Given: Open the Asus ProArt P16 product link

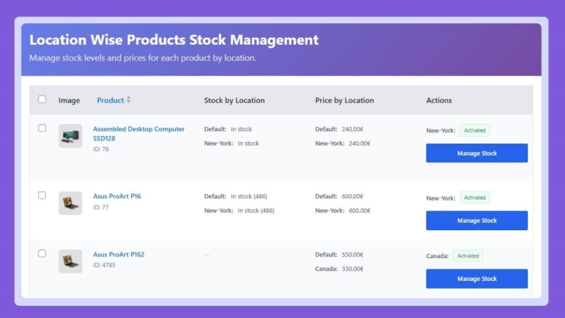Looking at the screenshot, I should 117,196.
